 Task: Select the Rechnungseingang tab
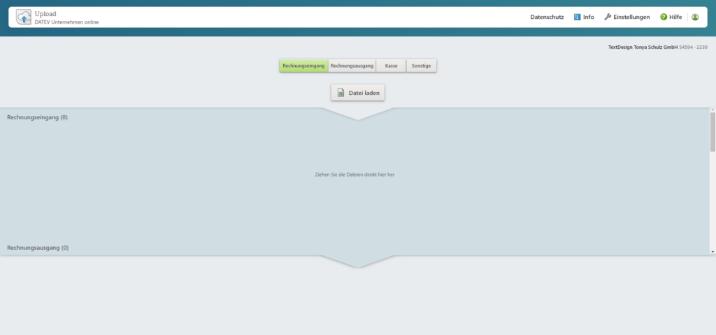click(x=303, y=66)
